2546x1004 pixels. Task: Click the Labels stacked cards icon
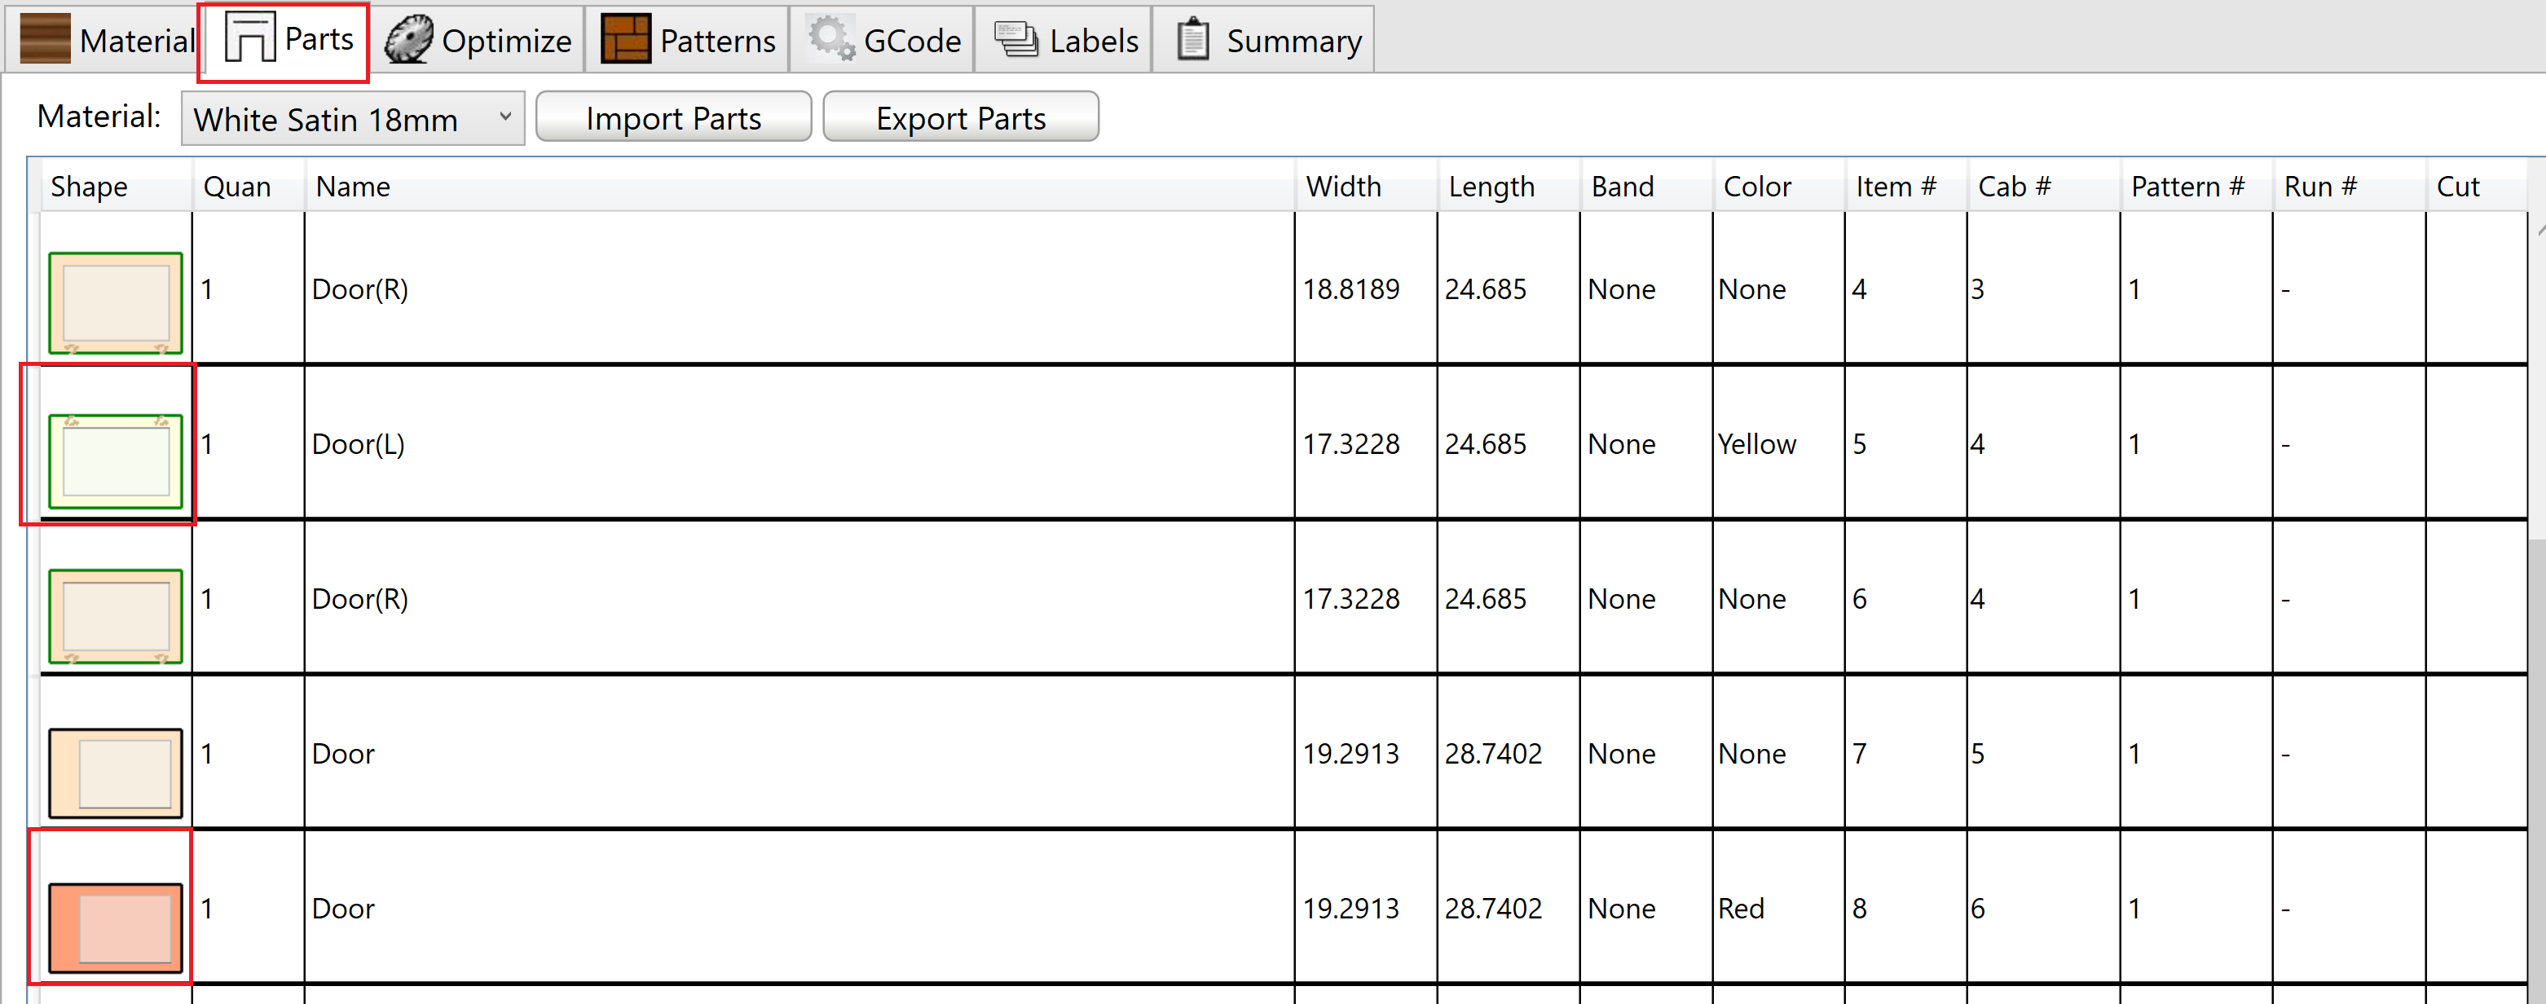pos(1015,40)
